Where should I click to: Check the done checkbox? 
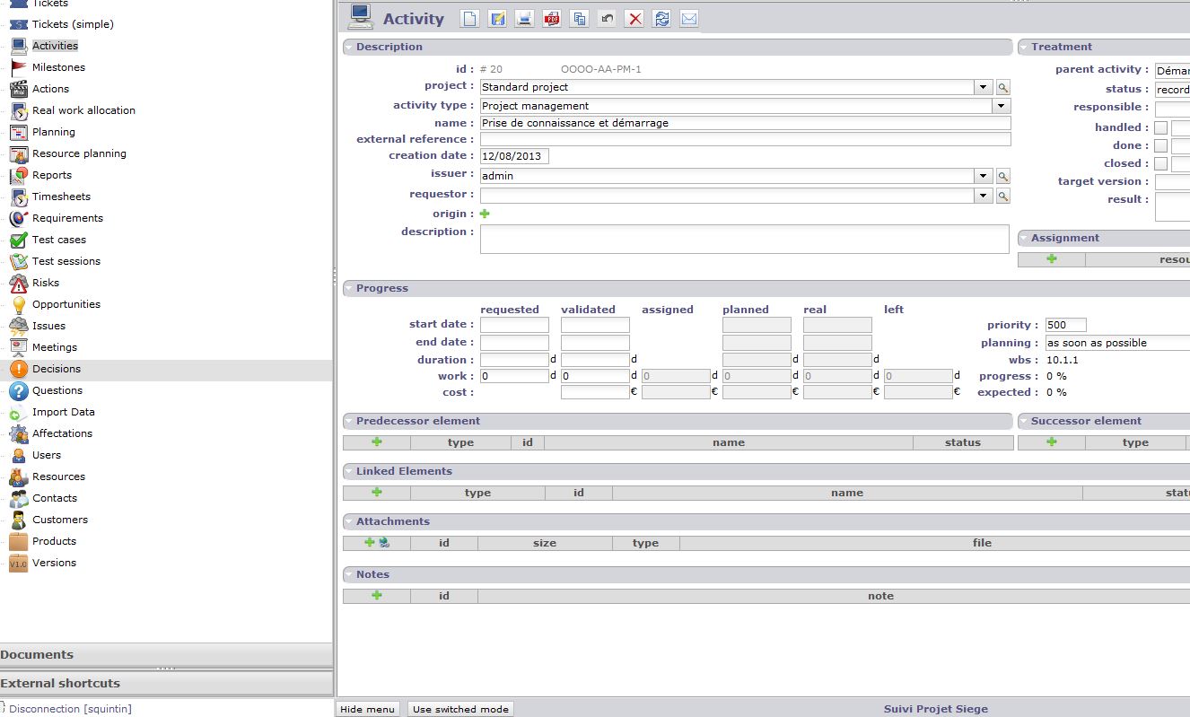pos(1160,145)
